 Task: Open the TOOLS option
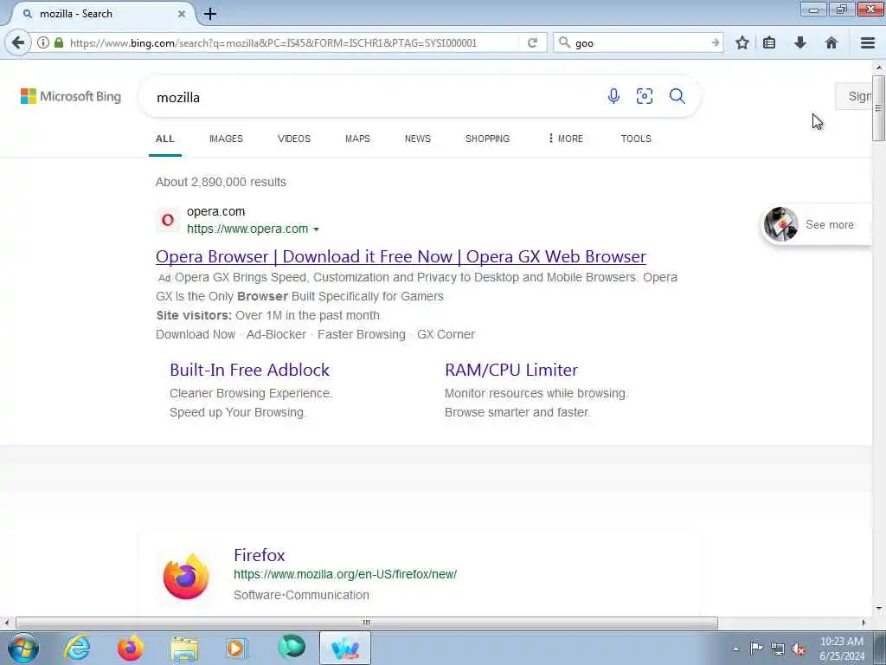636,139
